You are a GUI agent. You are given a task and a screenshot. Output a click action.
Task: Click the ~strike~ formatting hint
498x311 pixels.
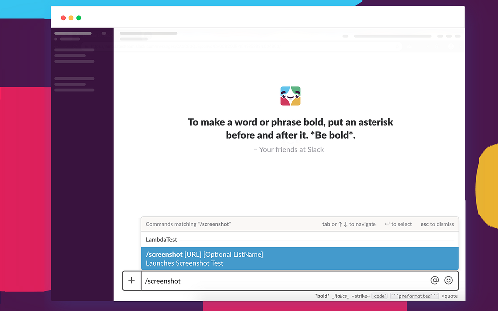click(361, 296)
